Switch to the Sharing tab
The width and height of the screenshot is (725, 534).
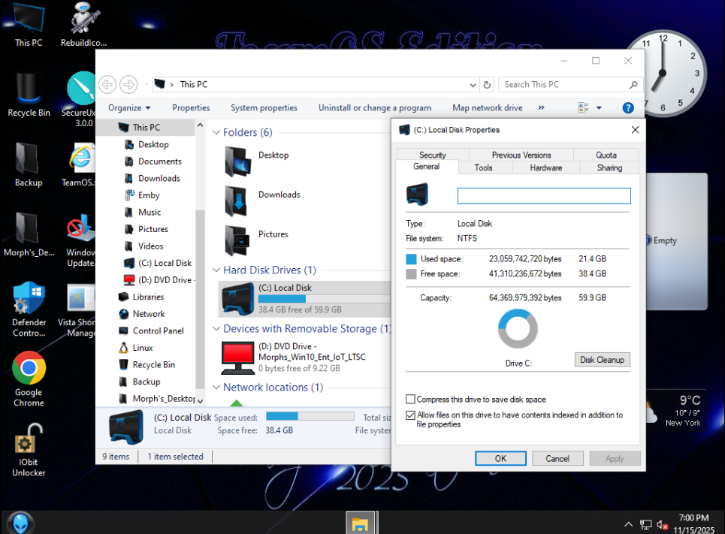tap(609, 167)
